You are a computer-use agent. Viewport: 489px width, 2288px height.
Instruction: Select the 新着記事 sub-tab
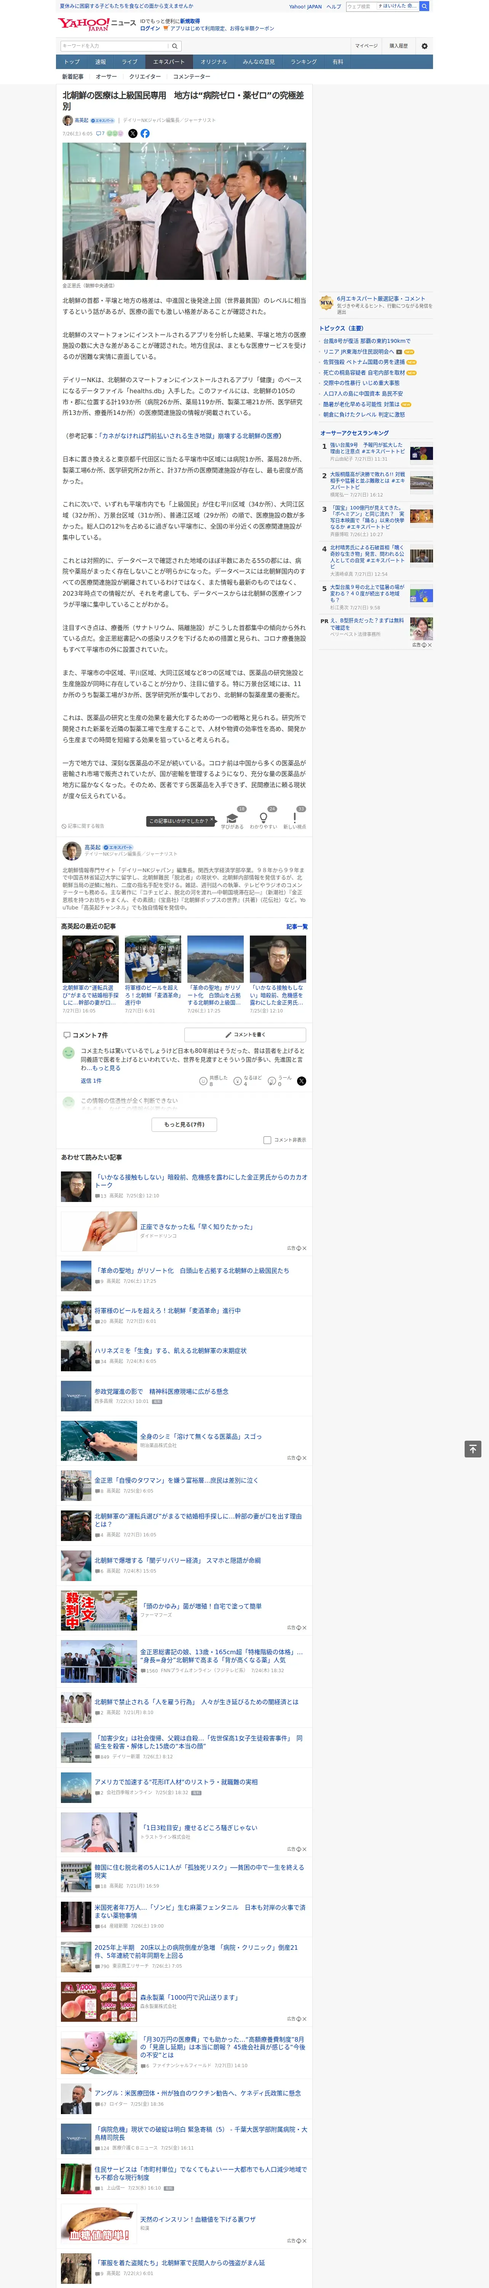73,76
